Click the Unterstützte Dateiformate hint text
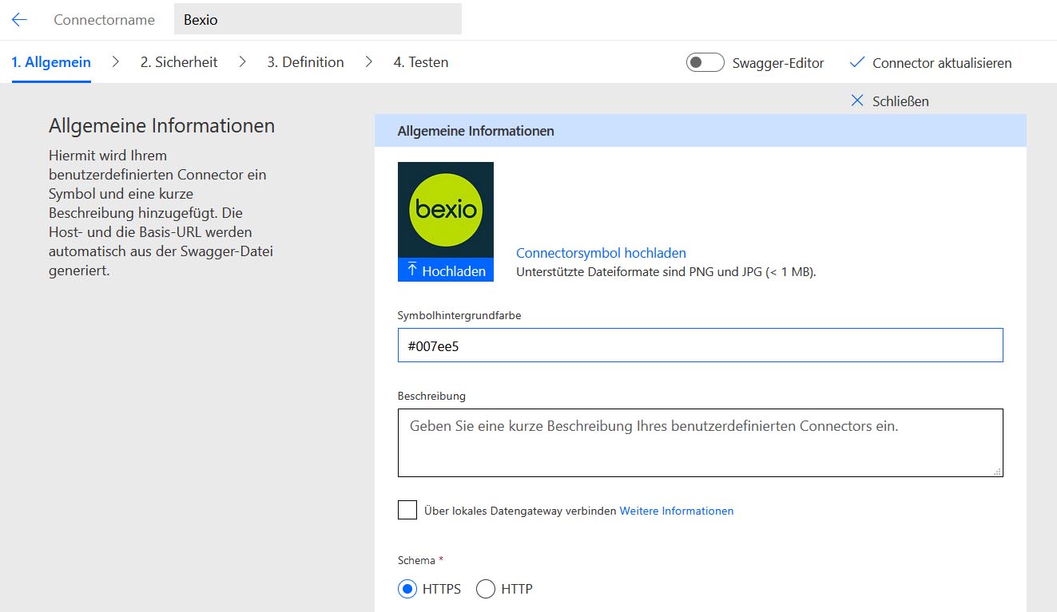 point(666,271)
